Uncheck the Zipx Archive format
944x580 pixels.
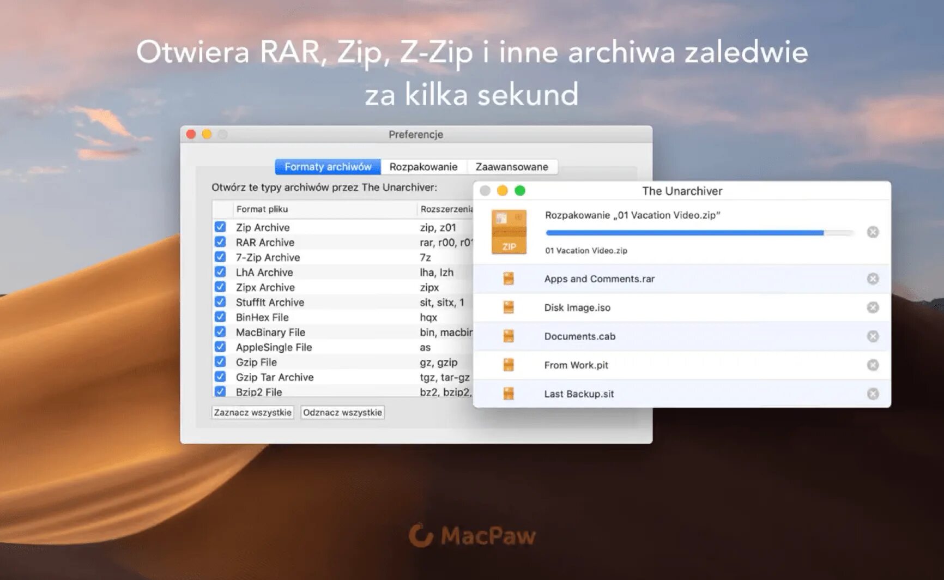tap(220, 287)
